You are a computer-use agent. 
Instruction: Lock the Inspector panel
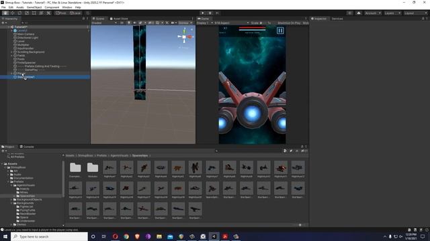tap(423, 19)
